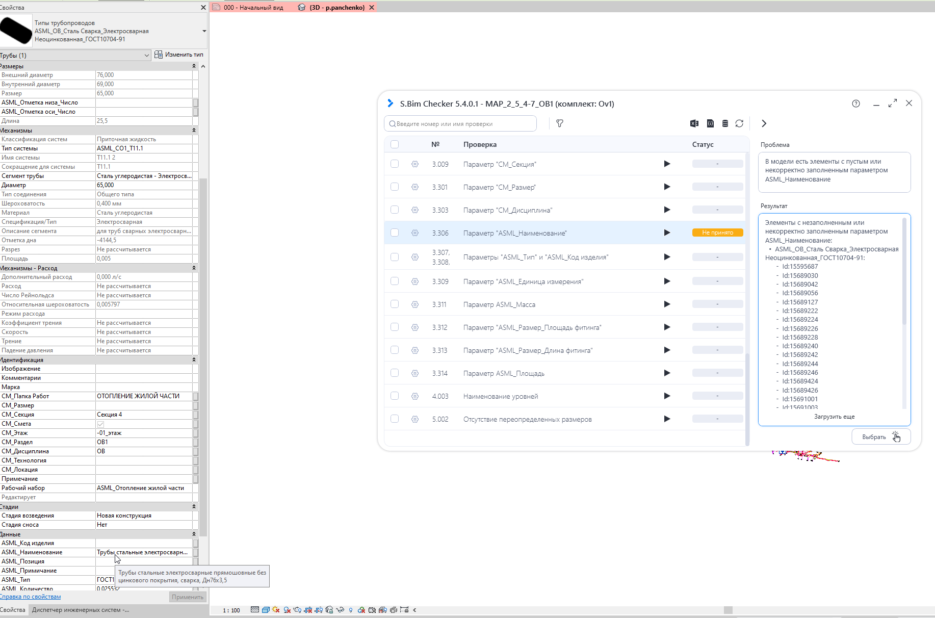Click show analytical model icon

pyautogui.click(x=383, y=610)
